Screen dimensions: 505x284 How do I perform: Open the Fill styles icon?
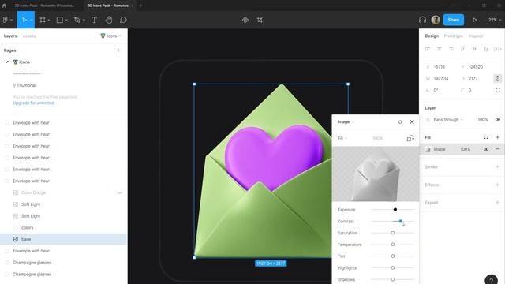point(486,137)
